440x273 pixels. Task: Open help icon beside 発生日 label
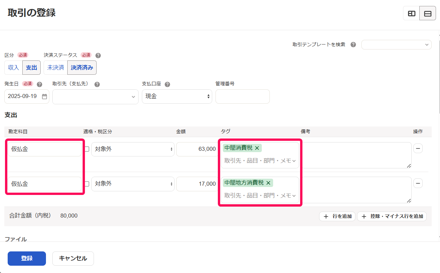(39, 84)
